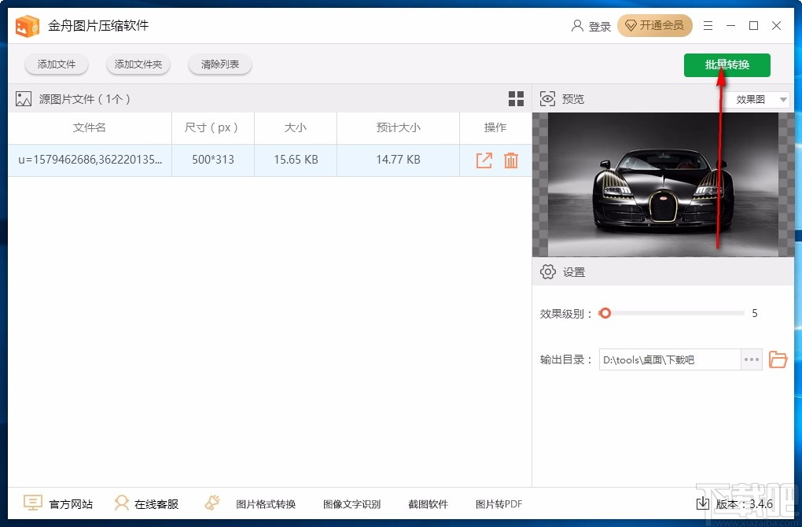The image size is (802, 527).
Task: Start conversion with the green 批量转换 button
Action: point(726,65)
